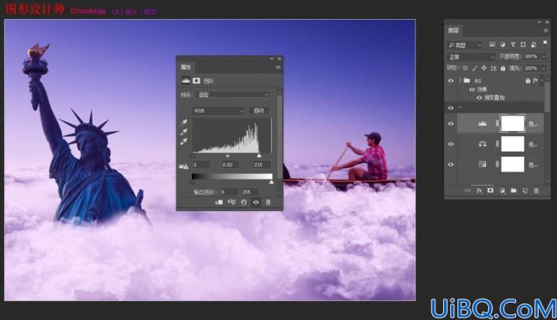The height and width of the screenshot is (320, 557).
Task: Toggle adjustment visibility eye in Properties
Action: coord(256,202)
